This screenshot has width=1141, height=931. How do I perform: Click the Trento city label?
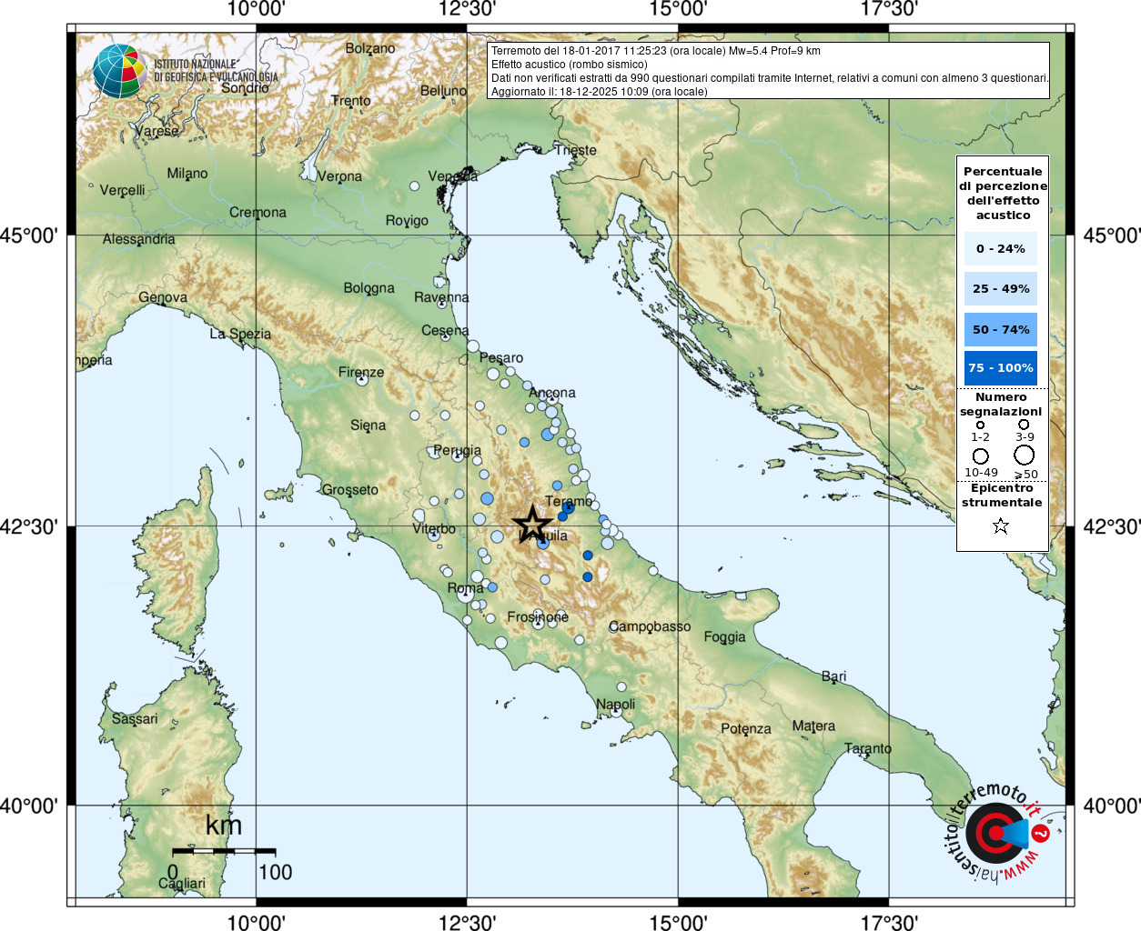coord(351,100)
